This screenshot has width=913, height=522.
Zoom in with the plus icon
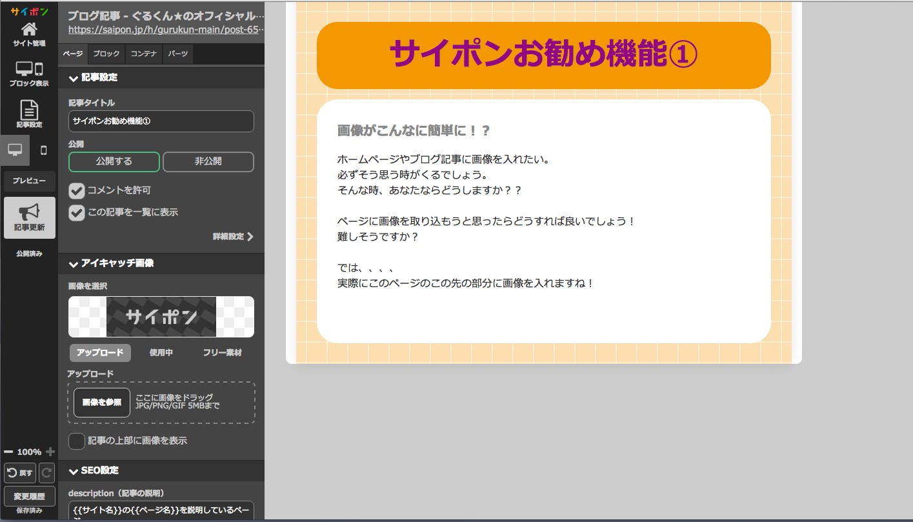[50, 452]
